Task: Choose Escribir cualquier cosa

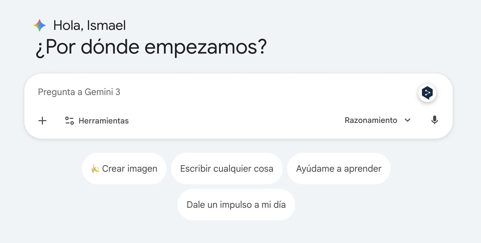Action: (226, 168)
